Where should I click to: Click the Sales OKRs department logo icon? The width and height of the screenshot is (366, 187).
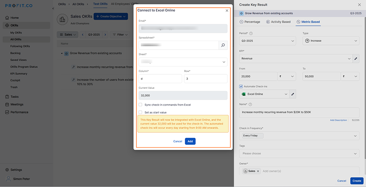[x=62, y=19]
